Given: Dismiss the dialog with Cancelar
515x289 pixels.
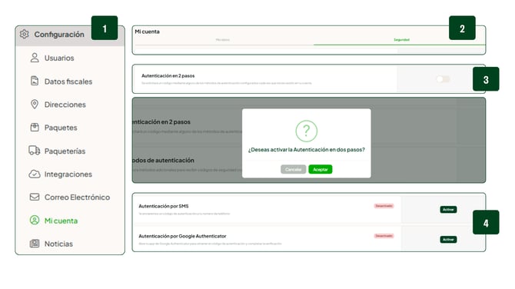Looking at the screenshot, I should click(x=294, y=169).
